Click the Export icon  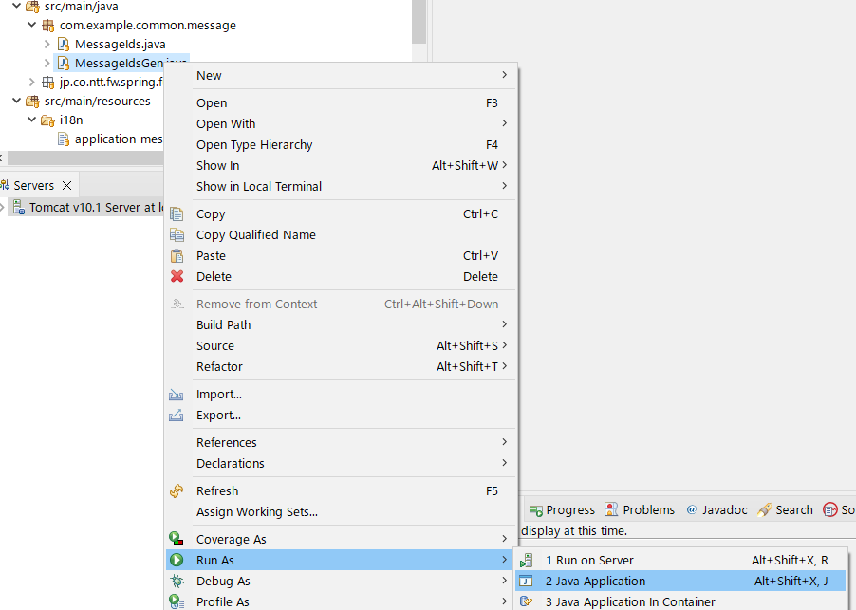pos(177,416)
